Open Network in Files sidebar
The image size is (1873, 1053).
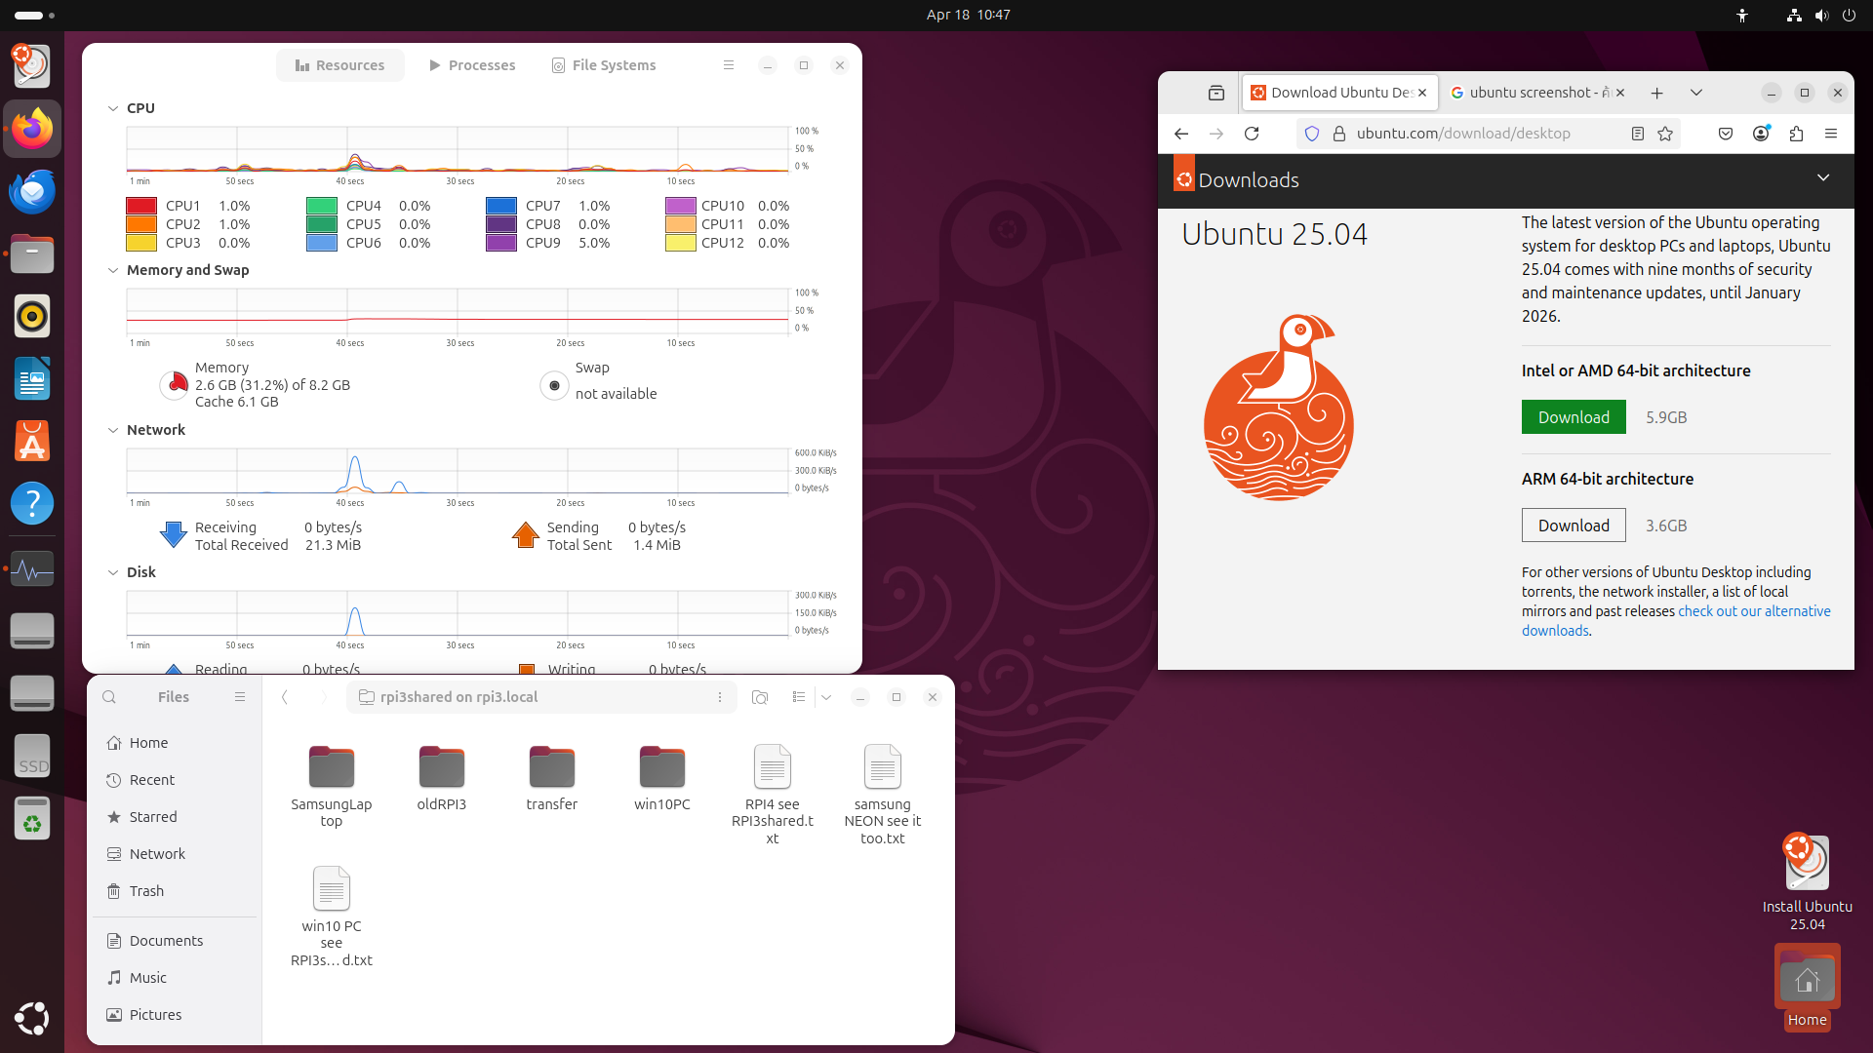coord(176,854)
